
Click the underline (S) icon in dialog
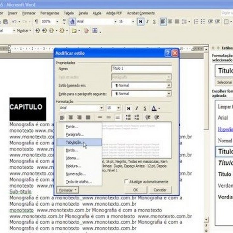point(145,108)
